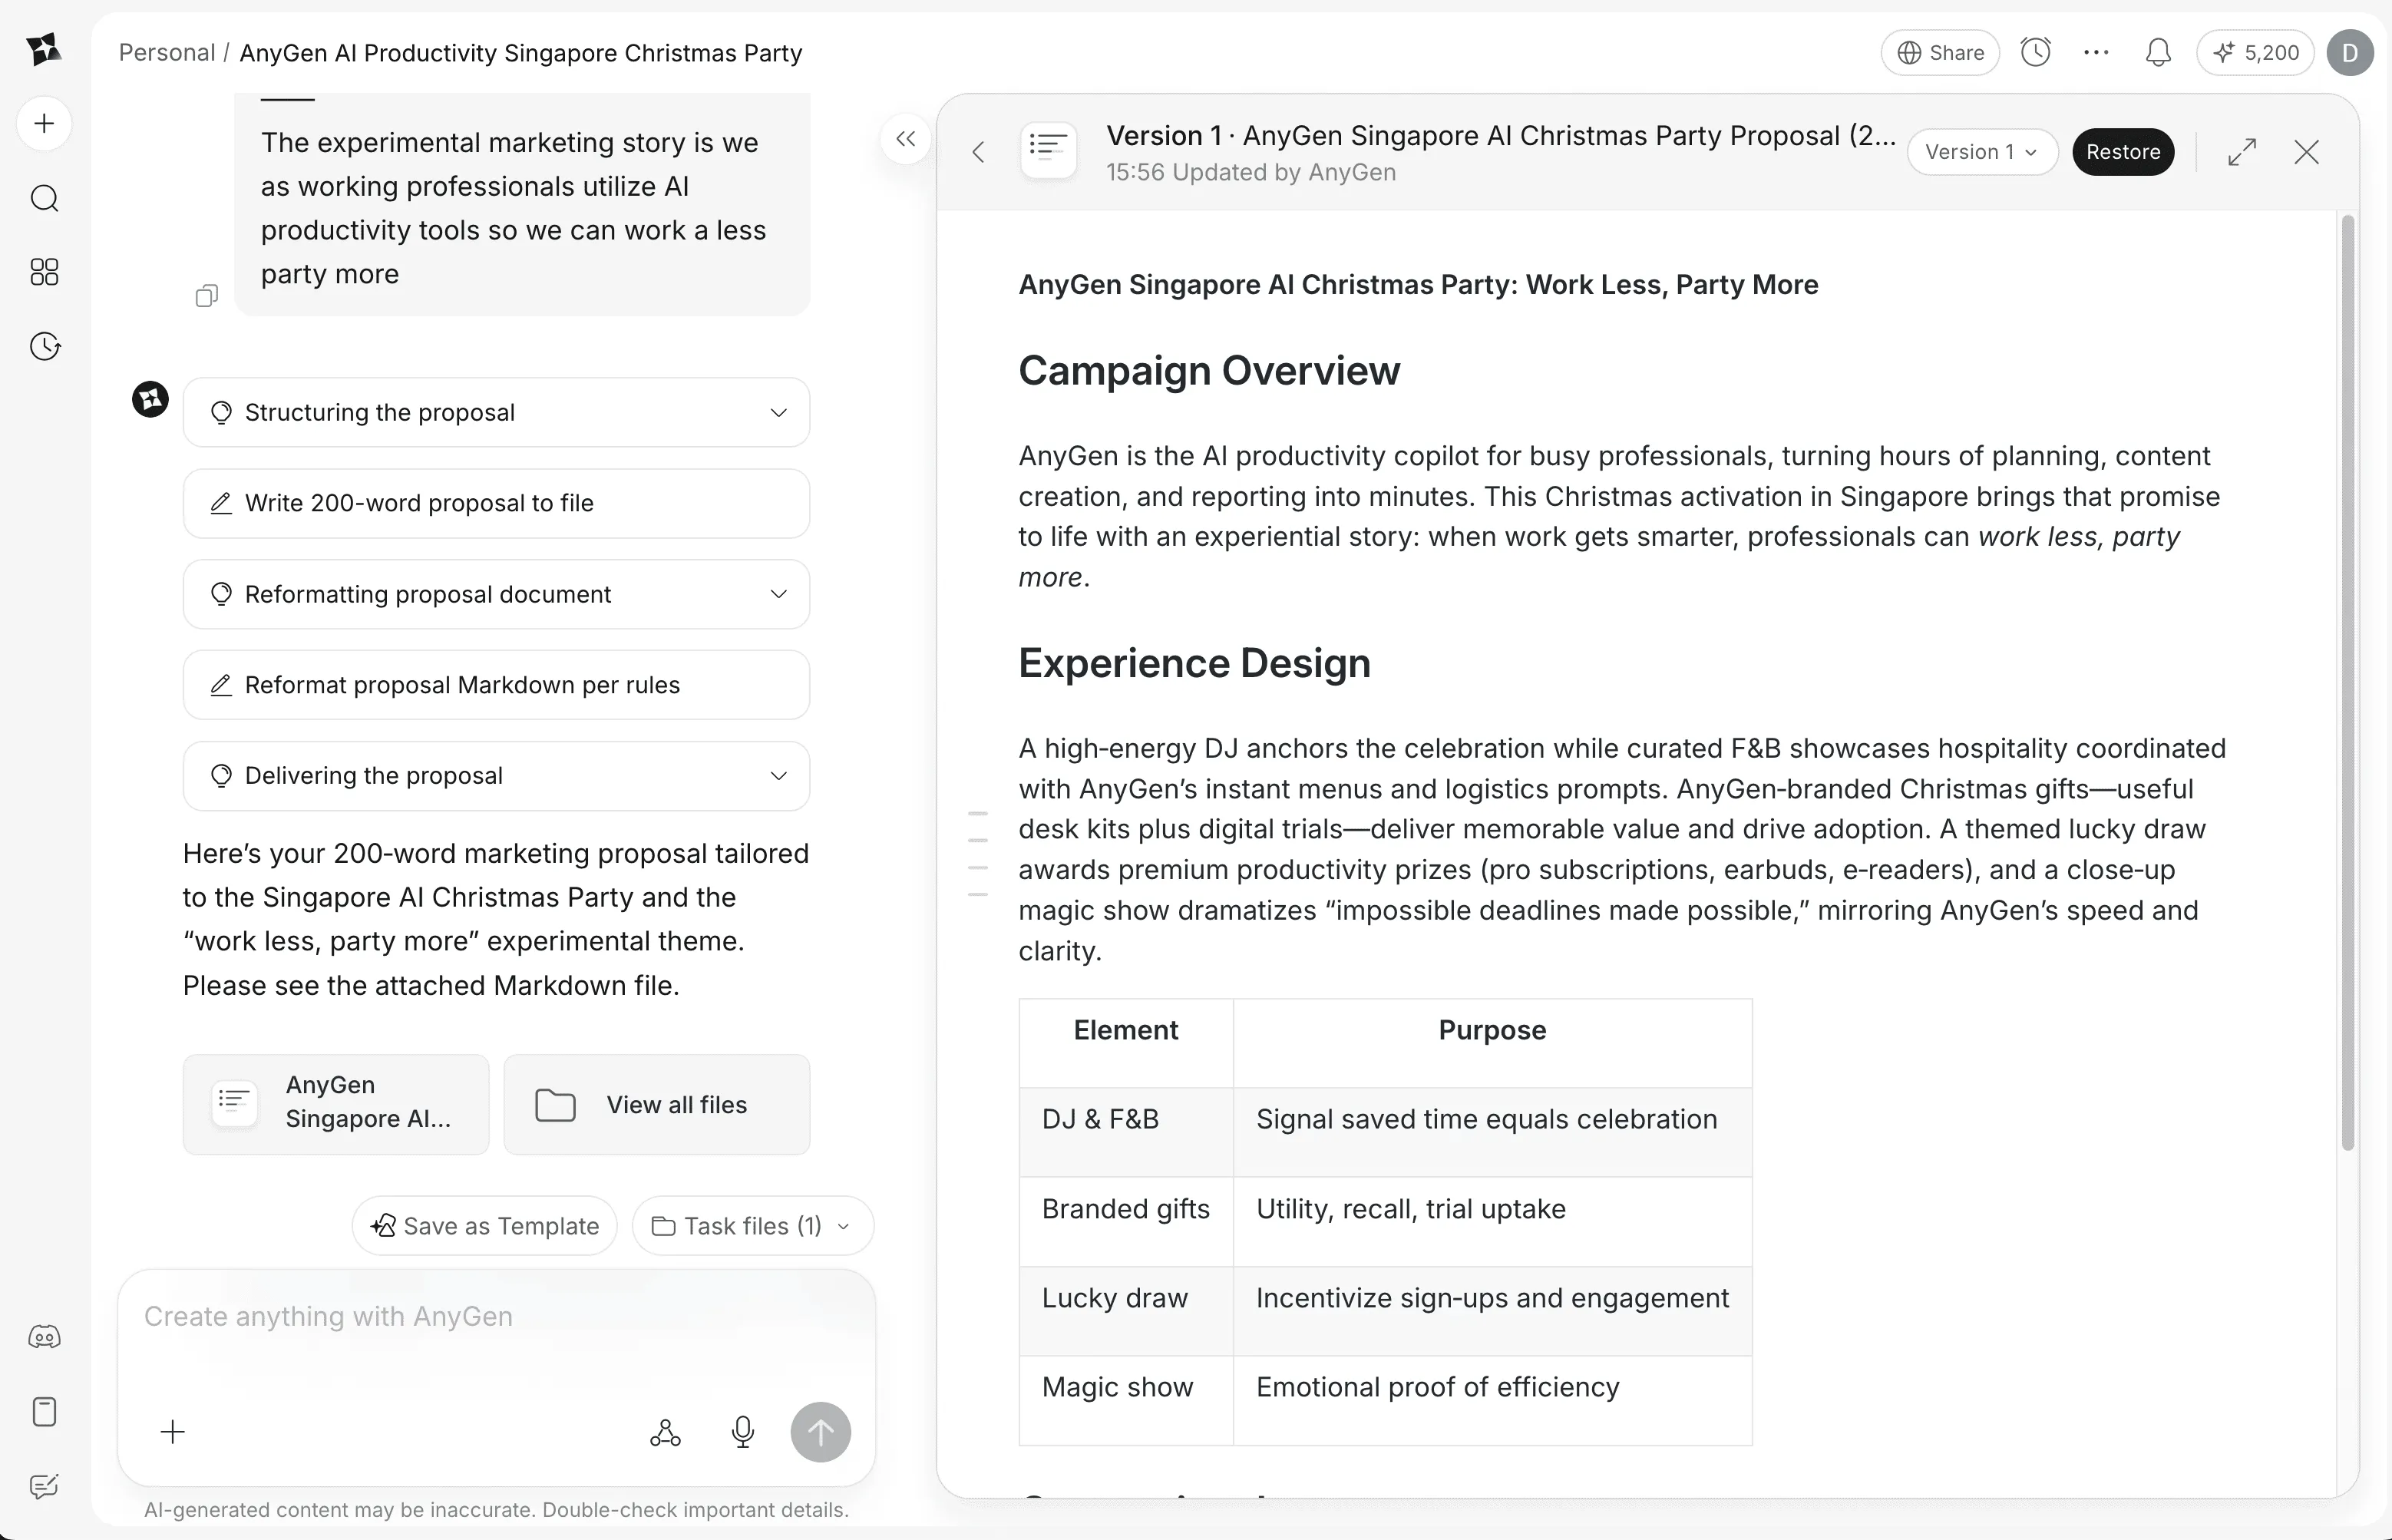Viewport: 2392px width, 1540px height.
Task: Open the more options ellipsis menu
Action: 2096,52
